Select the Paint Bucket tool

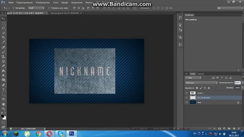click(x=3, y=70)
